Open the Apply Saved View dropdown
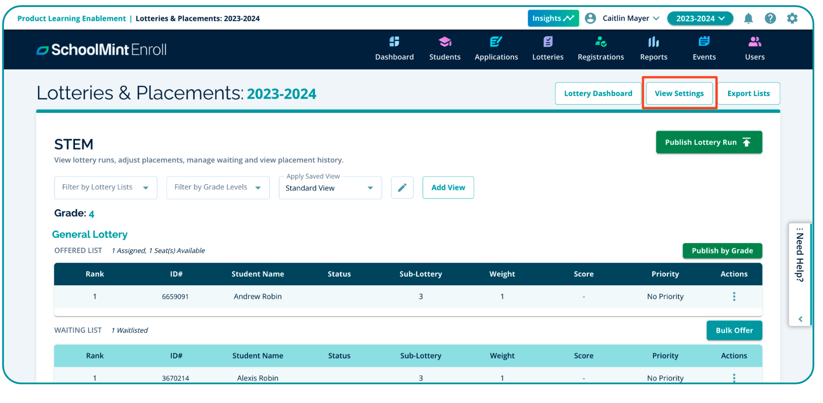The width and height of the screenshot is (823, 403). pyautogui.click(x=330, y=188)
